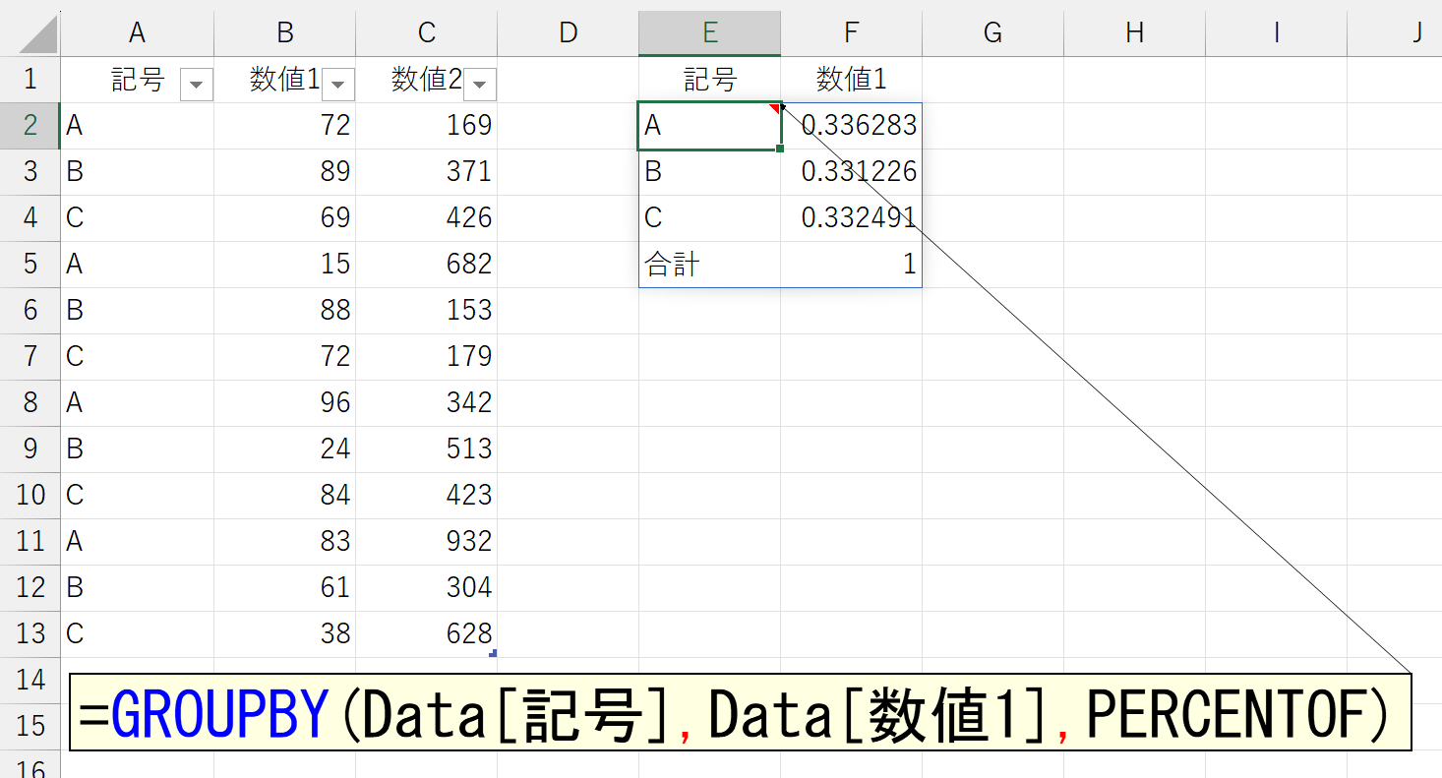Viewport: 1442px width, 778px height.
Task: Click cell F3 with 0.331226
Action: pos(852,172)
